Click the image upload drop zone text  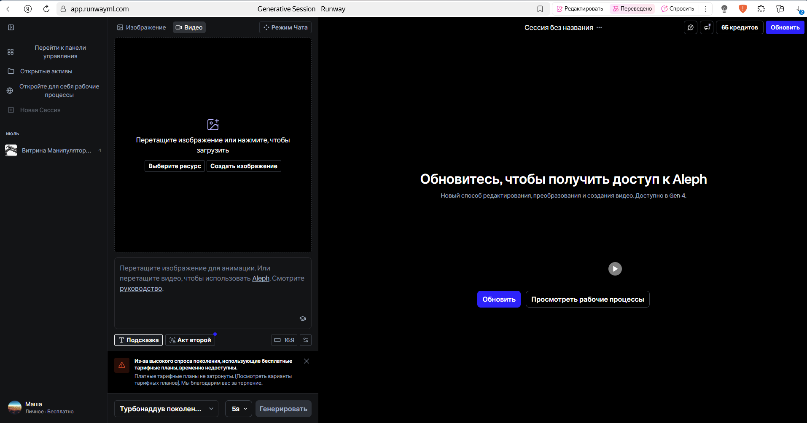pyautogui.click(x=213, y=145)
